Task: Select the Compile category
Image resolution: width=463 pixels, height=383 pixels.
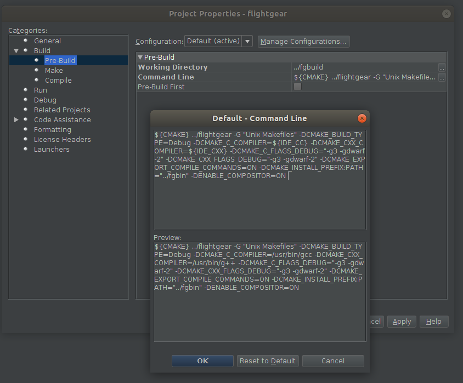Action: pos(58,80)
